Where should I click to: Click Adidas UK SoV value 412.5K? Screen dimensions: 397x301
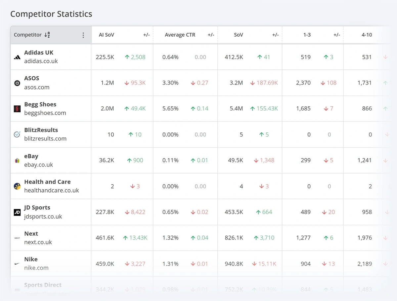click(234, 57)
